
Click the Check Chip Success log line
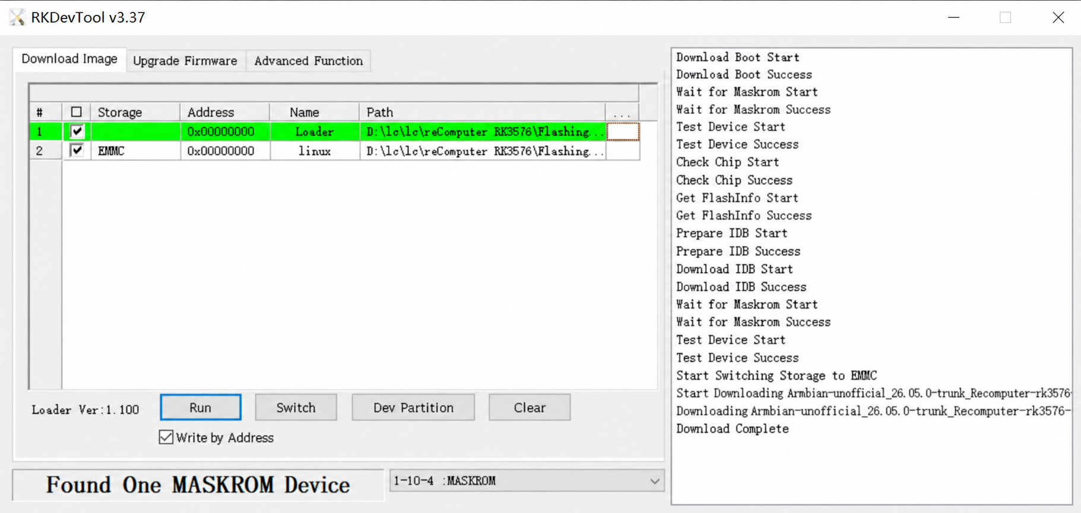(x=734, y=180)
